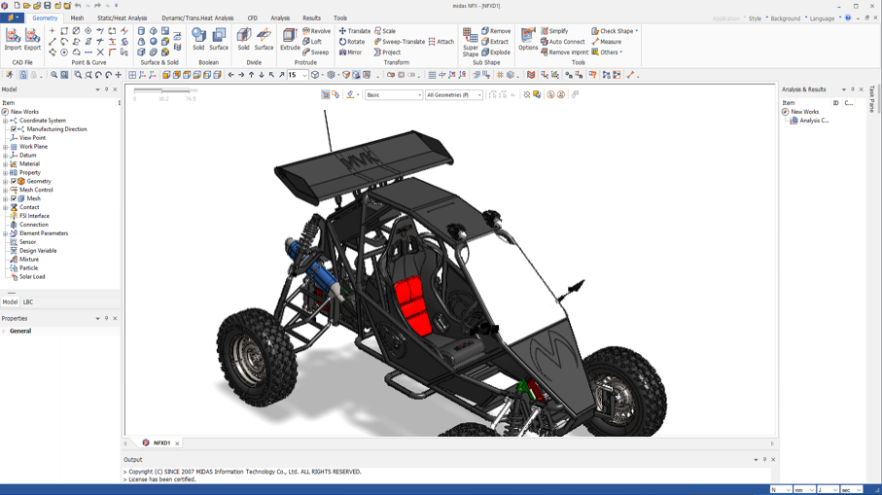Open the Language menu
The width and height of the screenshot is (882, 495).
click(x=822, y=18)
